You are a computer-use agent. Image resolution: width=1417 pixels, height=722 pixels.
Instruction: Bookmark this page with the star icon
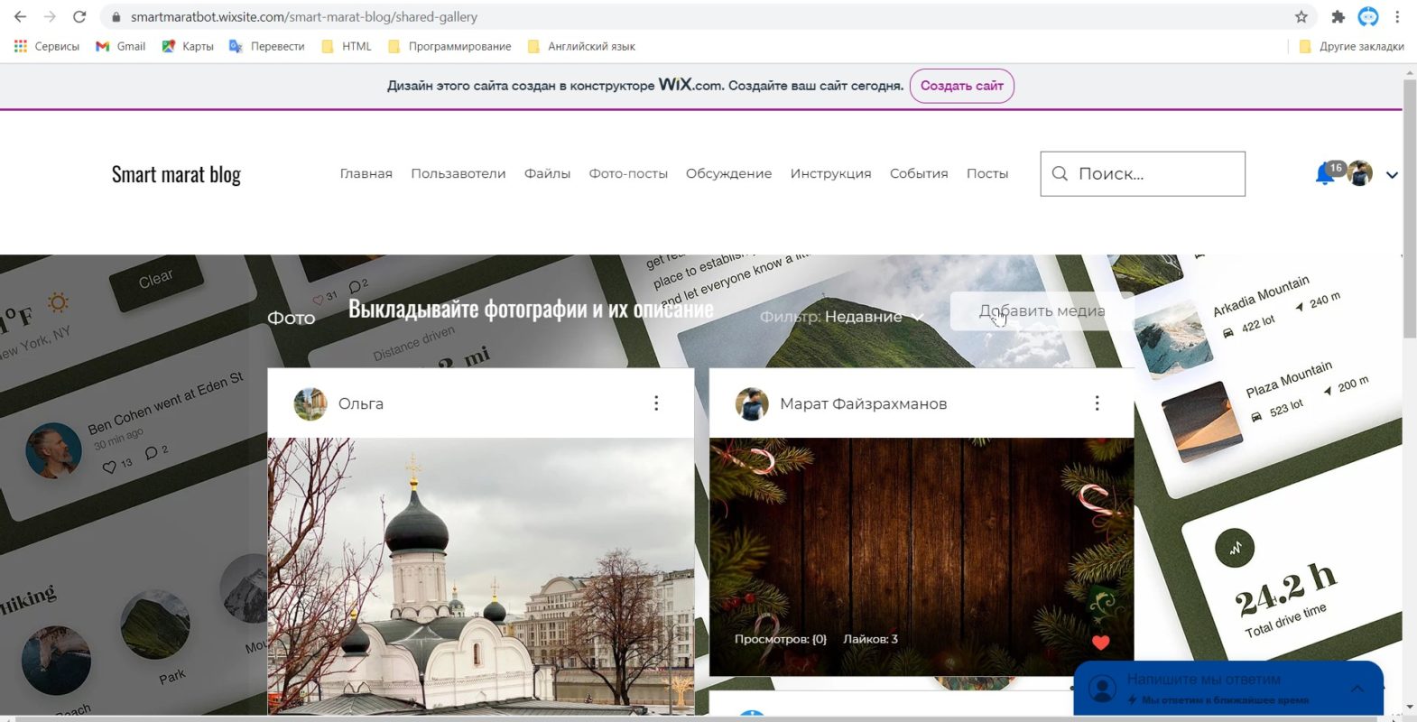coord(1301,16)
